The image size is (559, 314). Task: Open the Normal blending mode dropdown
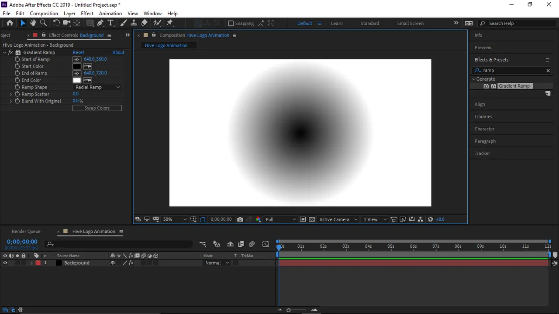(x=217, y=263)
